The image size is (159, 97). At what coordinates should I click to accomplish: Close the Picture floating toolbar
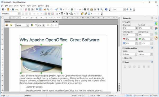click(x=56, y=21)
